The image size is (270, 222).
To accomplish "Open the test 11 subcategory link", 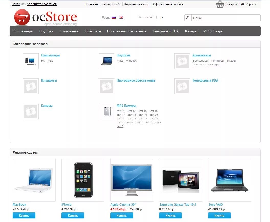I will [121, 111].
